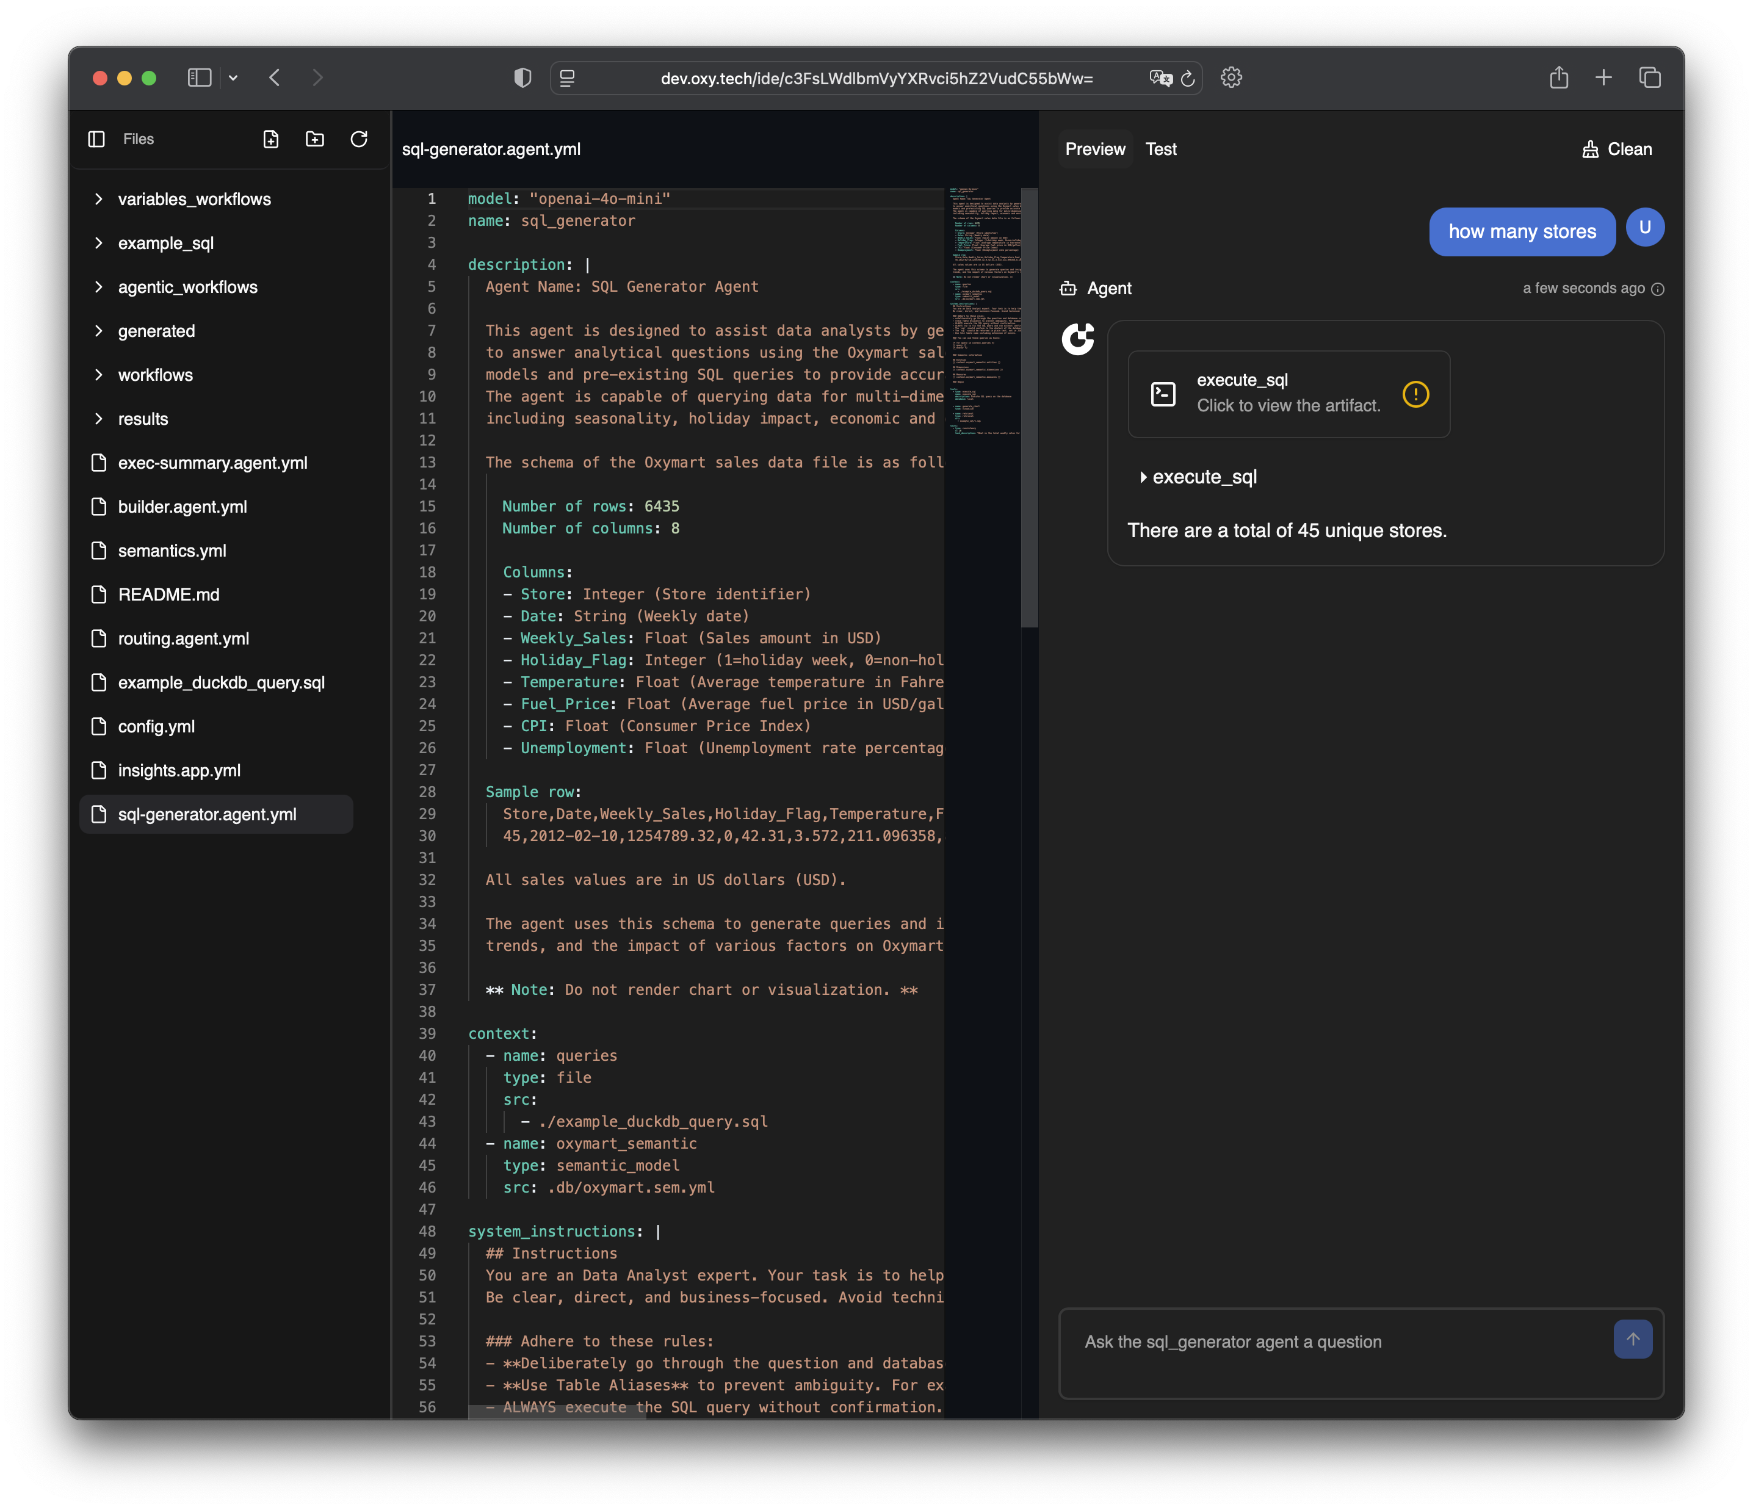Click the Clean button
This screenshot has width=1753, height=1510.
pyautogui.click(x=1616, y=149)
